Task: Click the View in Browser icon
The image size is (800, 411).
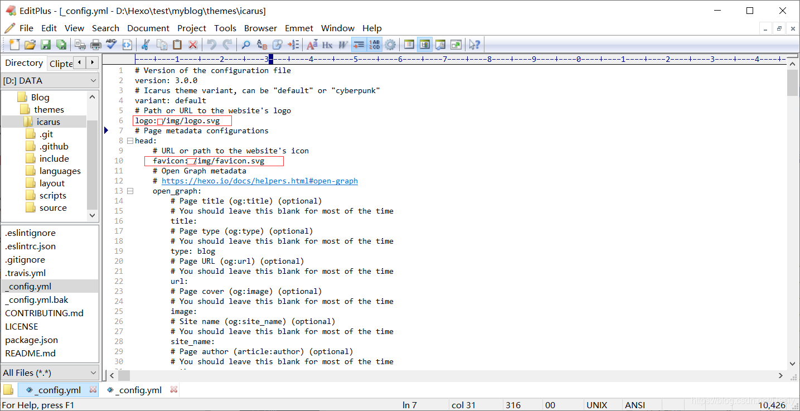Action: pos(127,45)
